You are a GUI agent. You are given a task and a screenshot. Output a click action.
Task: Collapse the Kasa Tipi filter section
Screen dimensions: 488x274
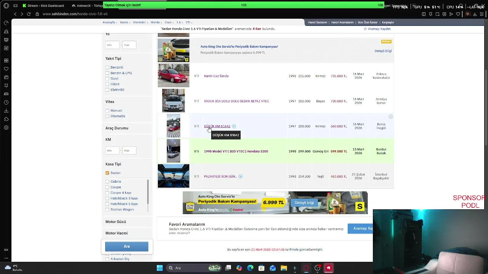tap(113, 164)
